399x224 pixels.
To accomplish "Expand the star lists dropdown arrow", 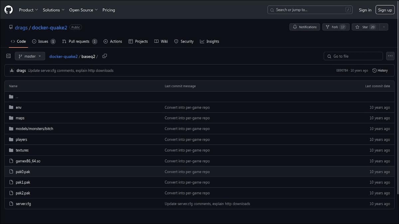I will pos(384,27).
